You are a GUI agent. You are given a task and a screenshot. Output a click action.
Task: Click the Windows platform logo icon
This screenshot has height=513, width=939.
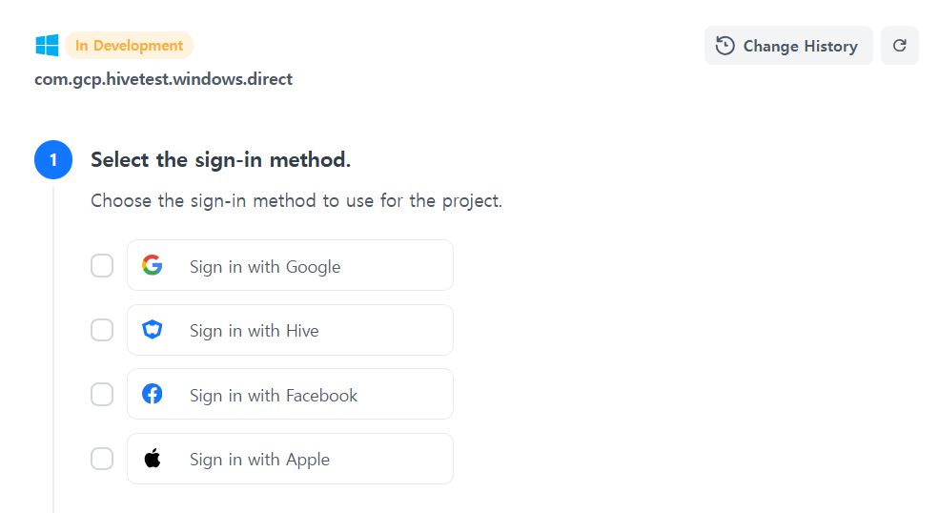[47, 46]
